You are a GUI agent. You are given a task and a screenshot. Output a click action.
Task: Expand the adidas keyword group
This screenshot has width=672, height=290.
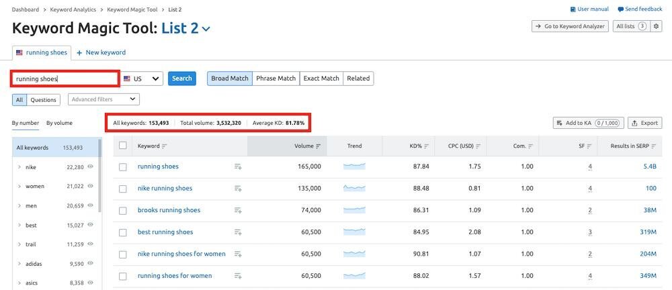coord(19,264)
